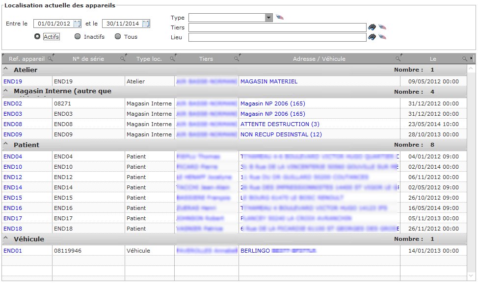Click the table scrollbar down arrow

click(x=471, y=276)
